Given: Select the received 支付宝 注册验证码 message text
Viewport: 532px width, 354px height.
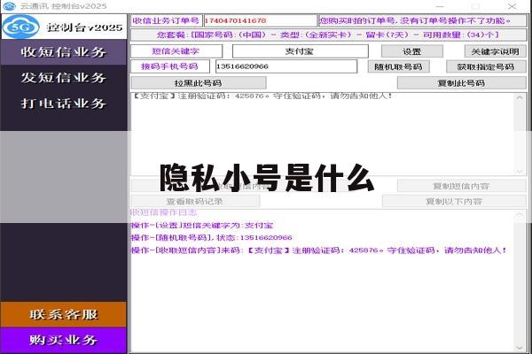Looking at the screenshot, I should [x=262, y=96].
